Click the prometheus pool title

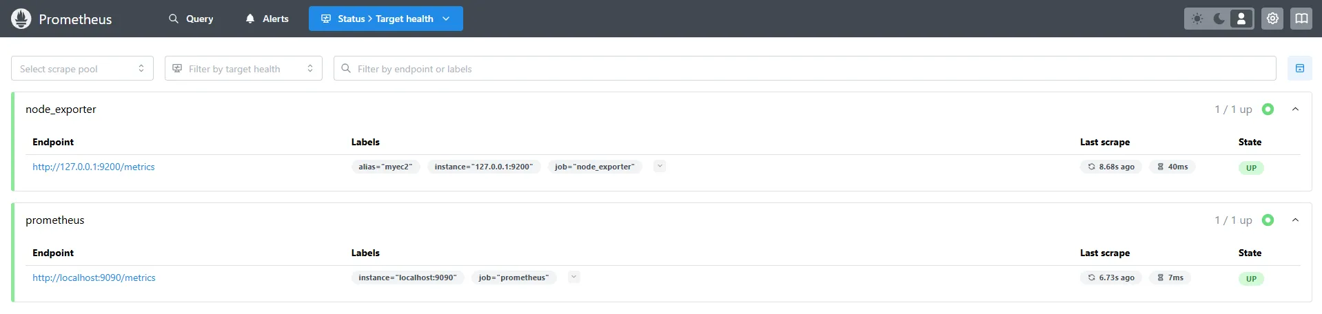(55, 220)
